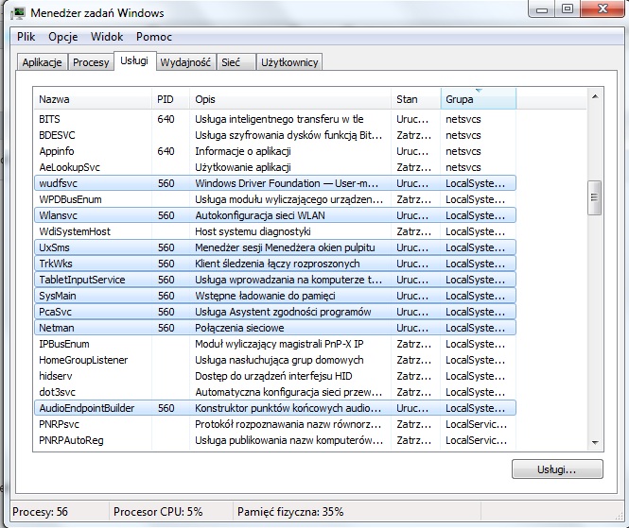Switch to the Procesy tab

tap(91, 62)
